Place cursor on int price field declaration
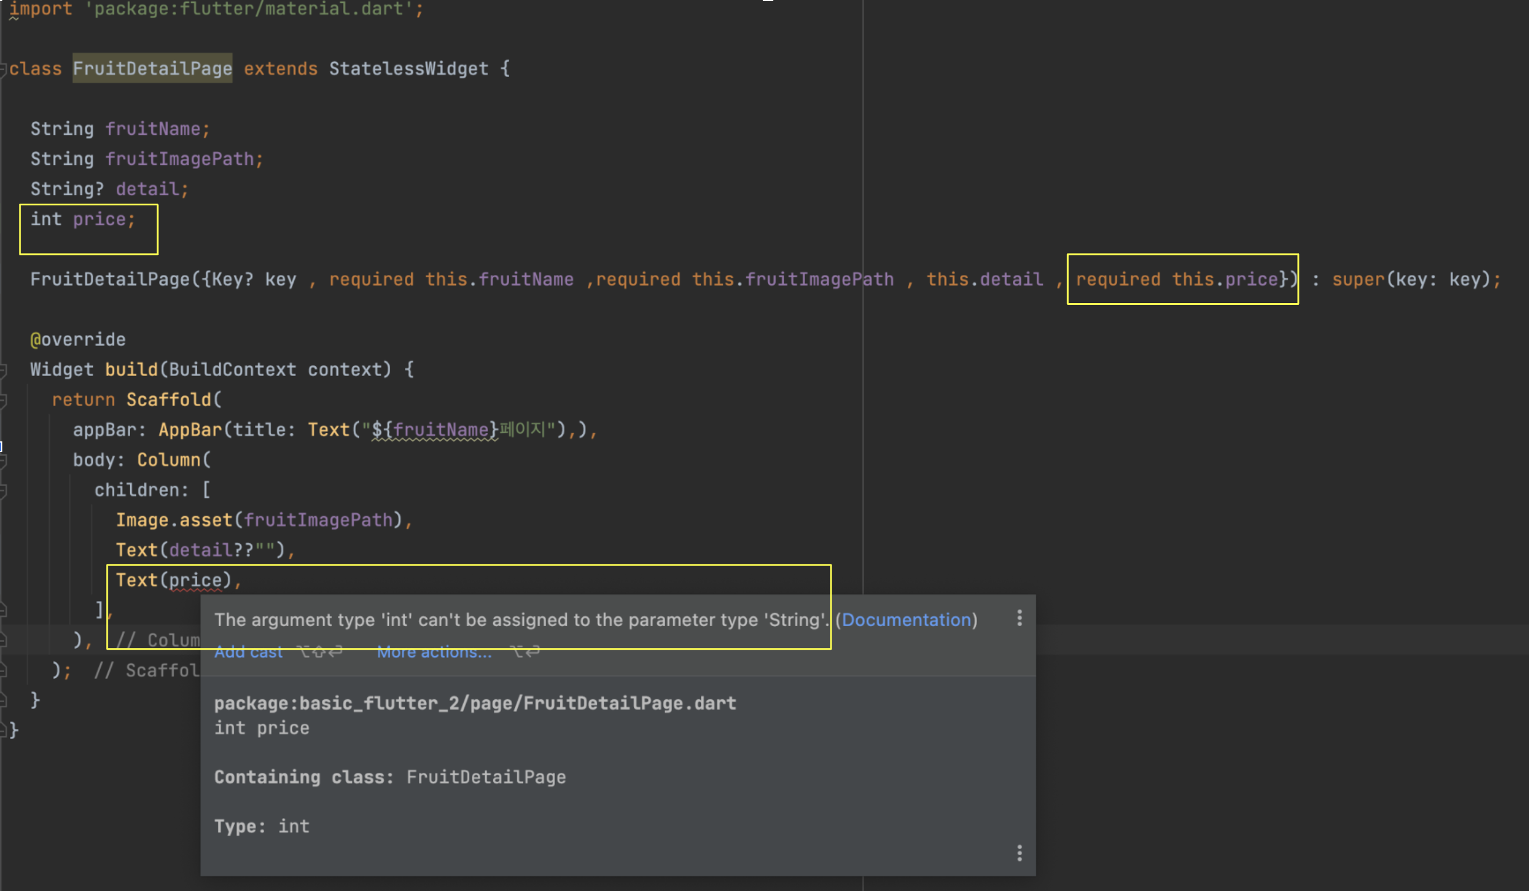 click(x=82, y=220)
